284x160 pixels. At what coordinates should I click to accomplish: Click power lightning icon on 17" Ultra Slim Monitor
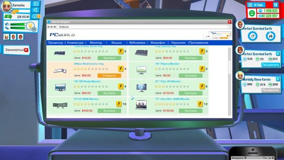[x=200, y=104]
